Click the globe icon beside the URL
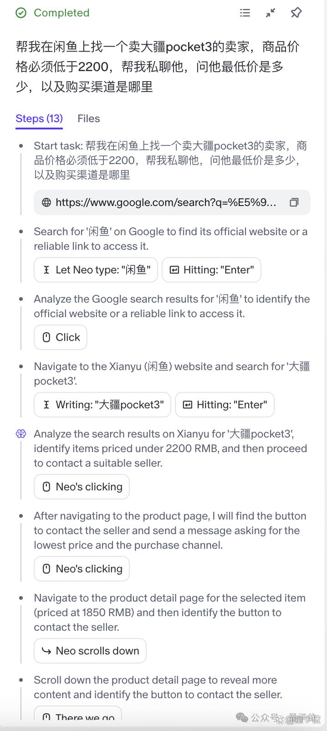The height and width of the screenshot is (731, 327). (46, 202)
